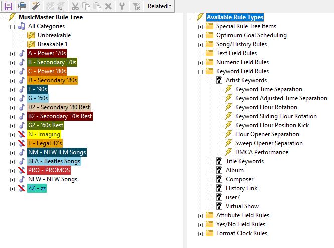Select BEA - Beatles Songs category
The height and width of the screenshot is (248, 334).
[x=54, y=161]
